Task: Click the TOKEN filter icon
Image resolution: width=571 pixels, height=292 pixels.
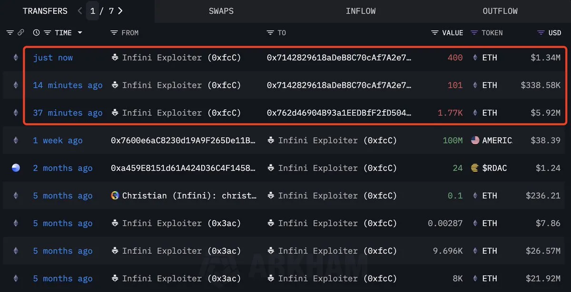Action: [474, 33]
